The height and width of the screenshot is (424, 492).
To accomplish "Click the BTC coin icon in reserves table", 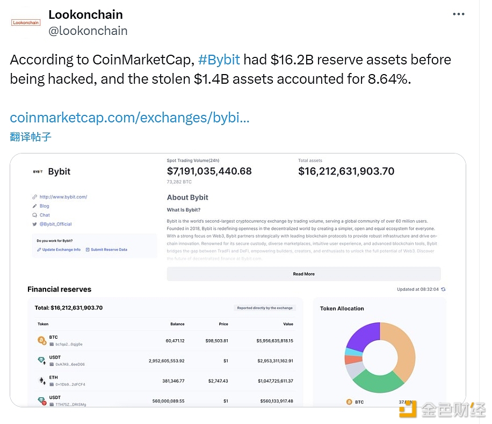I will [x=42, y=340].
